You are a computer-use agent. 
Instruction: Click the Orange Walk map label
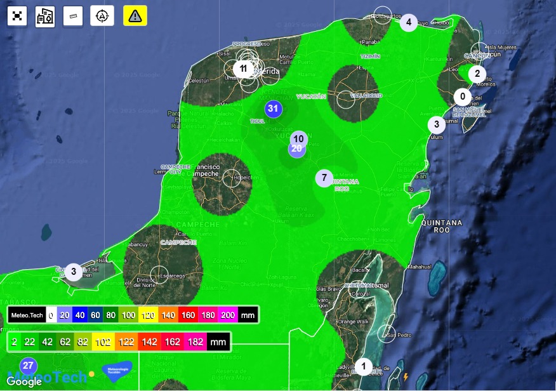(x=353, y=322)
